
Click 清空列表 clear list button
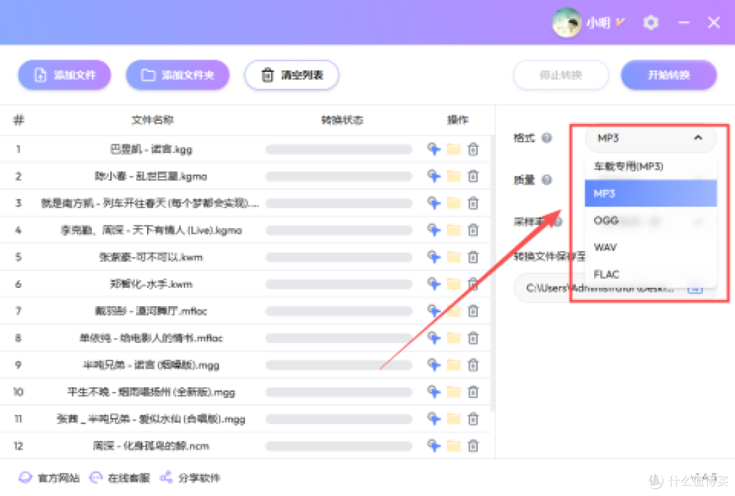coord(291,75)
